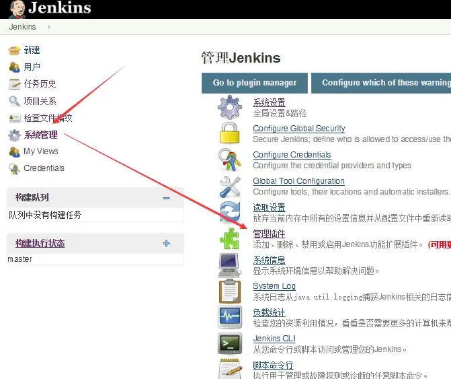
Task: Click Go to plugin manager button
Action: coord(255,83)
